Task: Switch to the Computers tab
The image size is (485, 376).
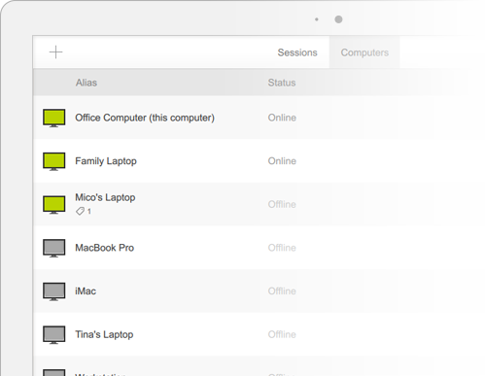Action: point(364,52)
